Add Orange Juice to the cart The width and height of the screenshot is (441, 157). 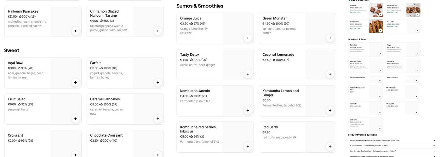coord(248,38)
